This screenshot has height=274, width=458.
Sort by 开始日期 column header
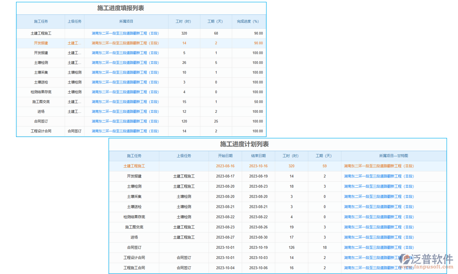click(225, 156)
